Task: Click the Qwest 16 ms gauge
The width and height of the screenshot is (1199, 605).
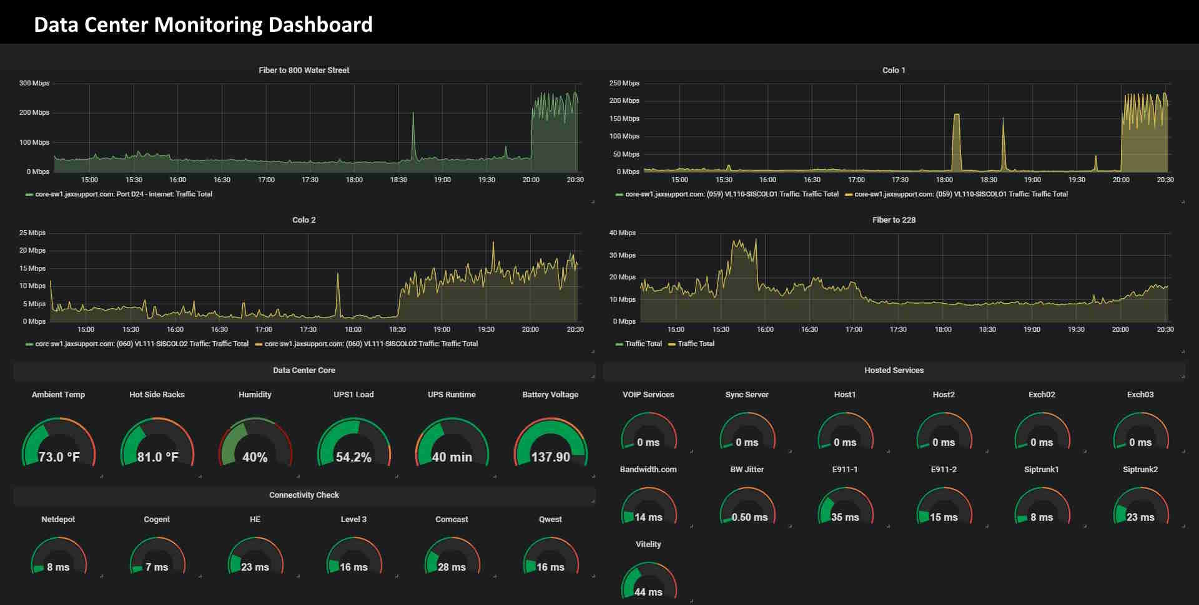Action: pyautogui.click(x=550, y=556)
